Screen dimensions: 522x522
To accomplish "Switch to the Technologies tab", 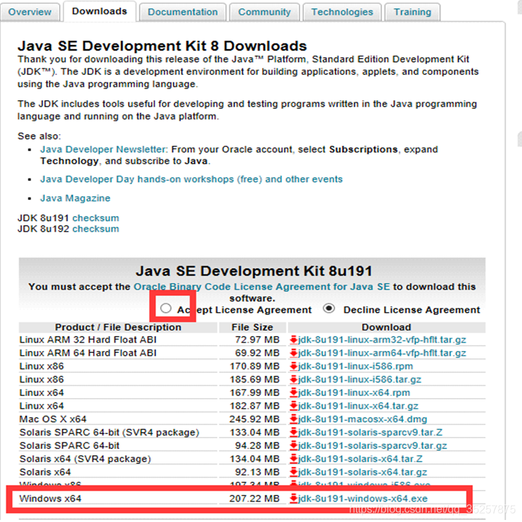I will [x=342, y=12].
